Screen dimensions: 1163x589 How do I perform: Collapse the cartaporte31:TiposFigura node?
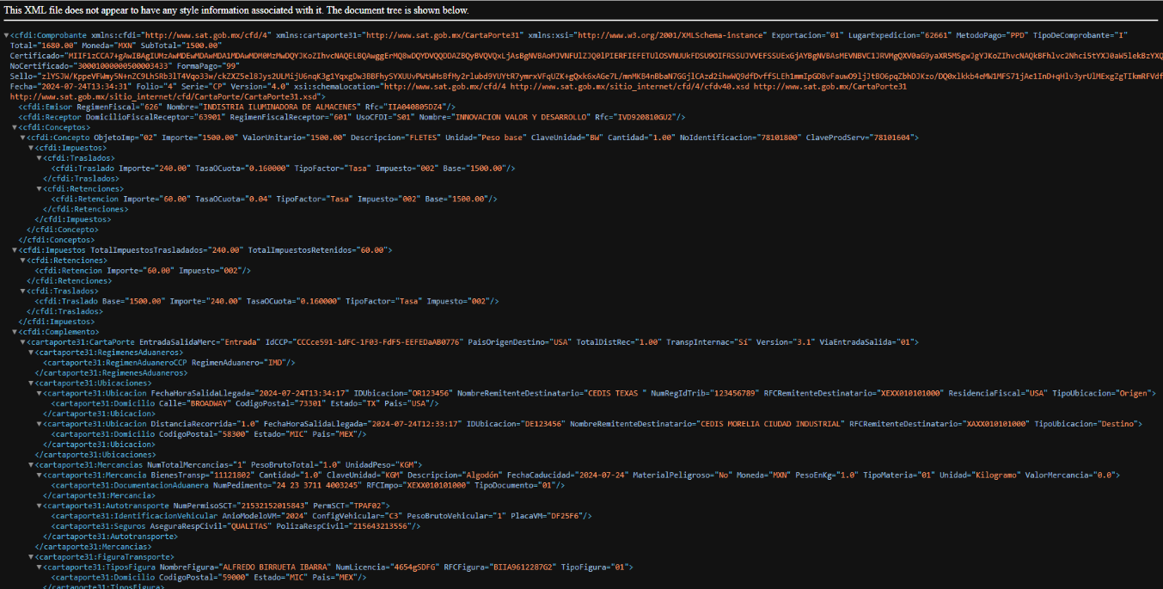pyautogui.click(x=39, y=568)
